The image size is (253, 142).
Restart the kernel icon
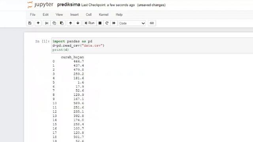pyautogui.click(x=107, y=23)
